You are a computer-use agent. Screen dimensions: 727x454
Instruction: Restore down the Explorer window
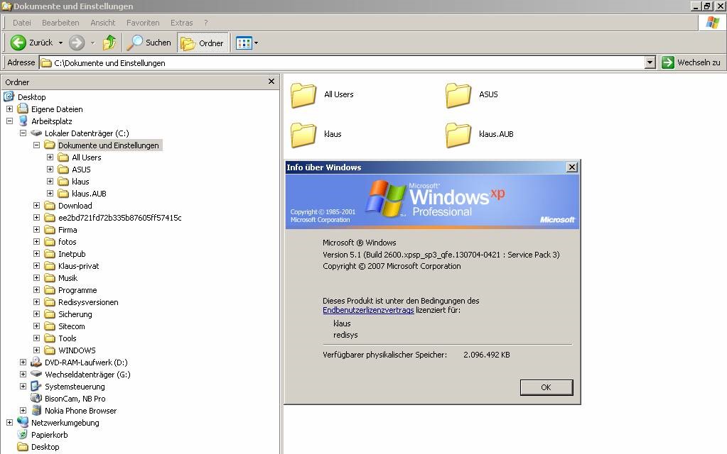pos(708,6)
